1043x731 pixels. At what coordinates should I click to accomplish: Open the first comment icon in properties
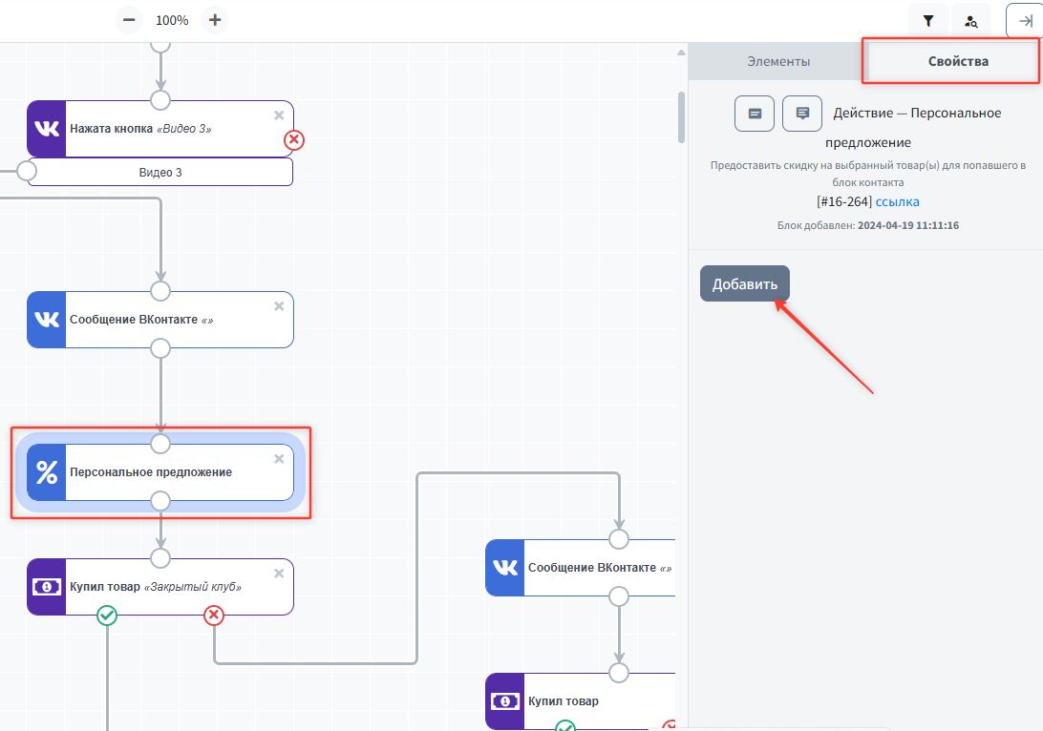click(x=755, y=114)
